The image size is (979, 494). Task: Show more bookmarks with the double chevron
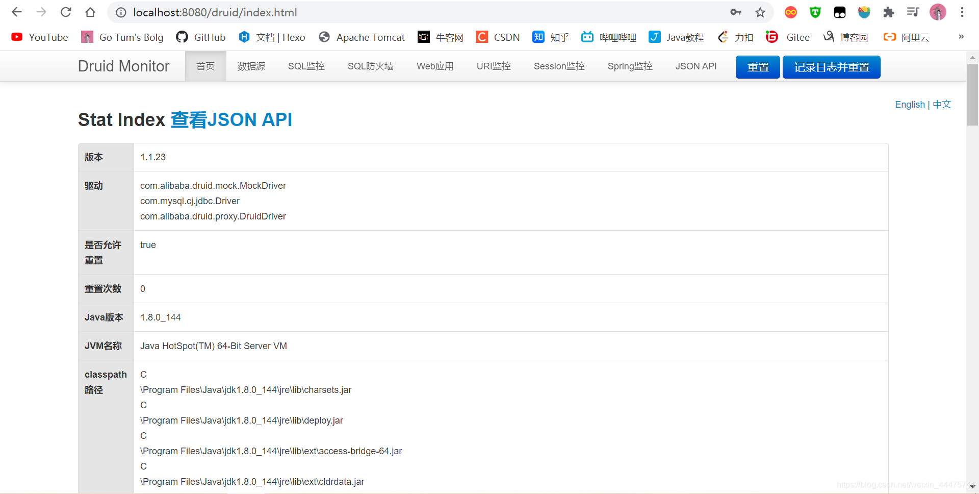961,37
